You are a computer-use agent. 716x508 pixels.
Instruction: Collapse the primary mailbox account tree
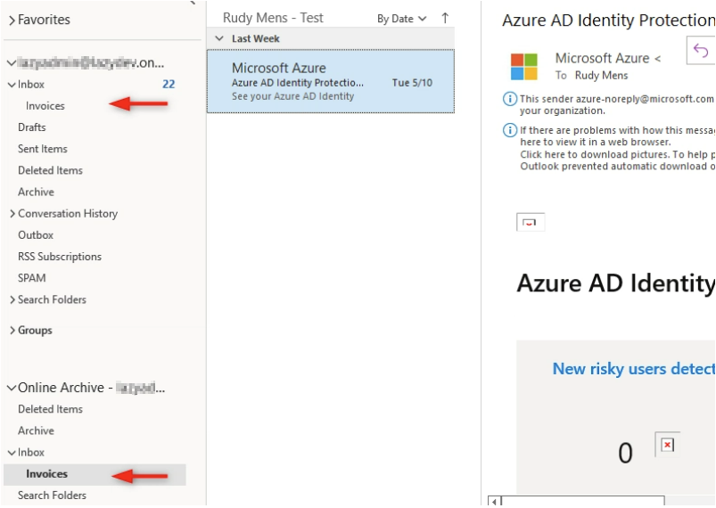click(x=12, y=63)
